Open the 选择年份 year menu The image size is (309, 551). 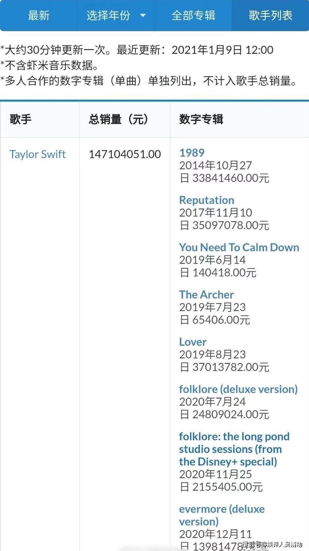[116, 15]
